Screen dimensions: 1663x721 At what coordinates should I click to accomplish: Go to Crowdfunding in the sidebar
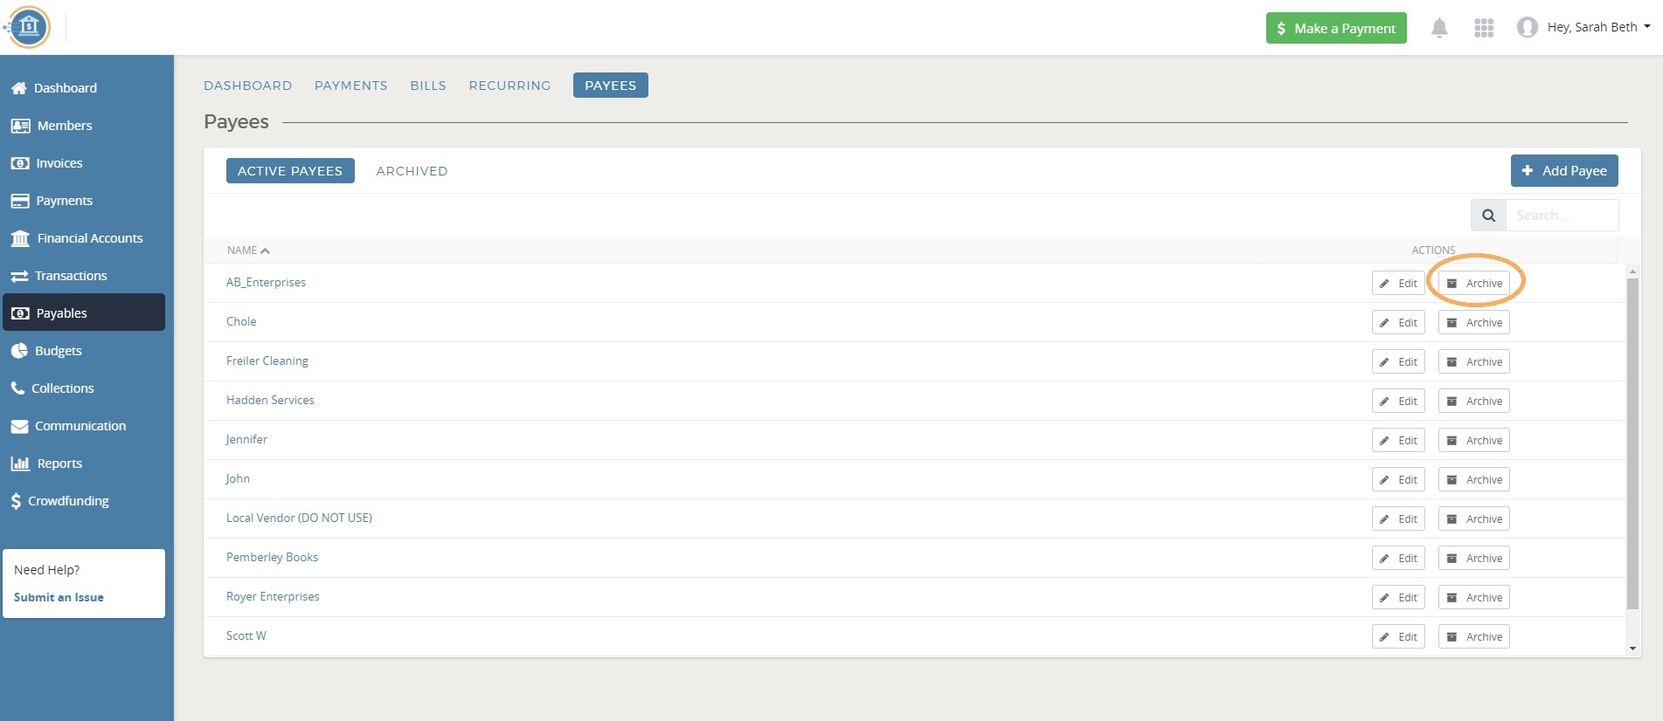point(68,501)
